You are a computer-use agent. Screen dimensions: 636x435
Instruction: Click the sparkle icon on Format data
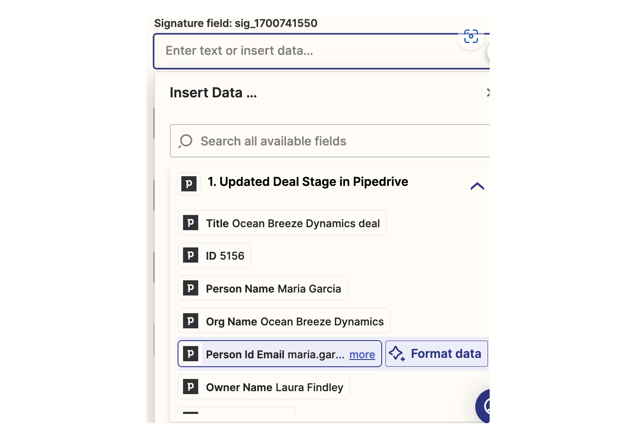[x=396, y=354]
